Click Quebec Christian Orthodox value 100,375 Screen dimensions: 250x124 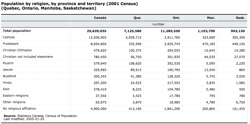click(135, 50)
